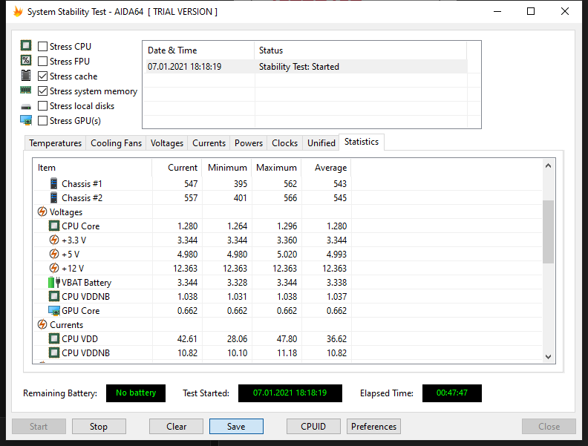Click the Maximum column header
This screenshot has width=588, height=446.
277,168
